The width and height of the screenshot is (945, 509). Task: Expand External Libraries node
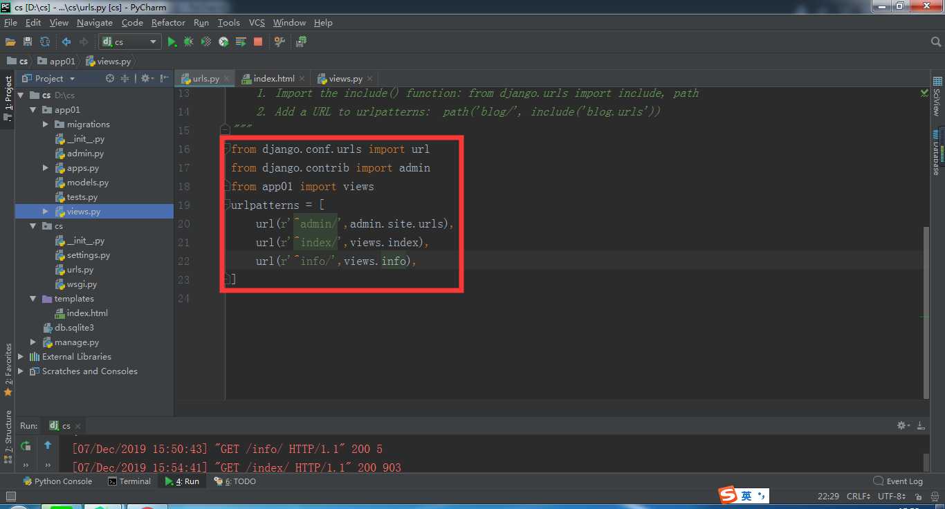tap(20, 357)
